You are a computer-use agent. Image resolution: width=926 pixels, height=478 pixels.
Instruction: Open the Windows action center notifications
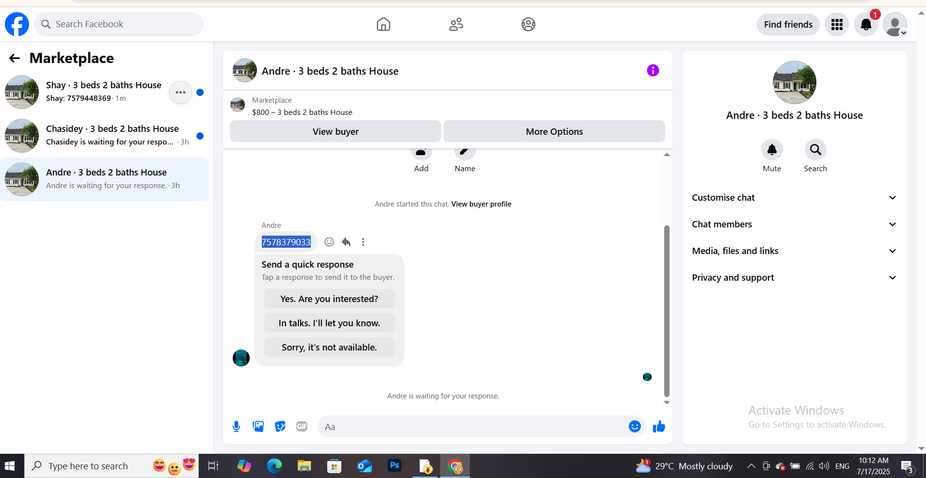(908, 467)
